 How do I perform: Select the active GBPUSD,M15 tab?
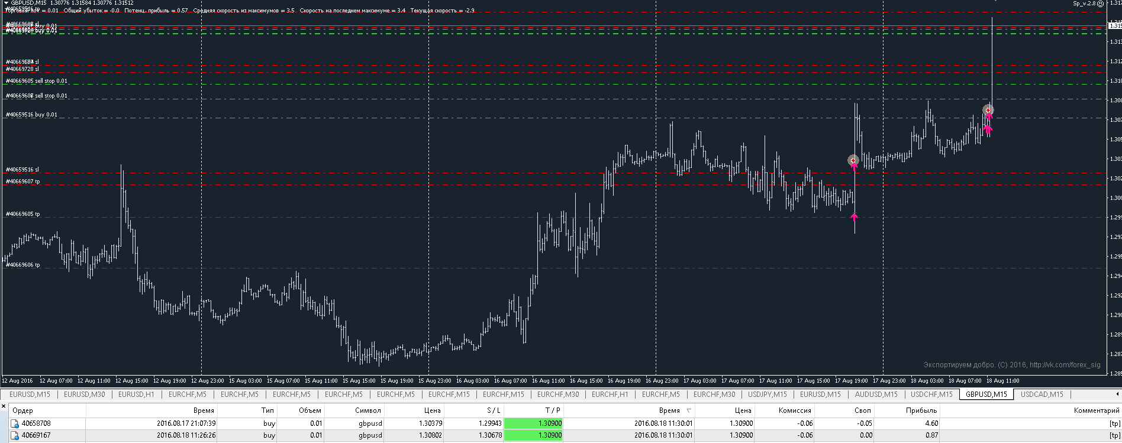(986, 395)
